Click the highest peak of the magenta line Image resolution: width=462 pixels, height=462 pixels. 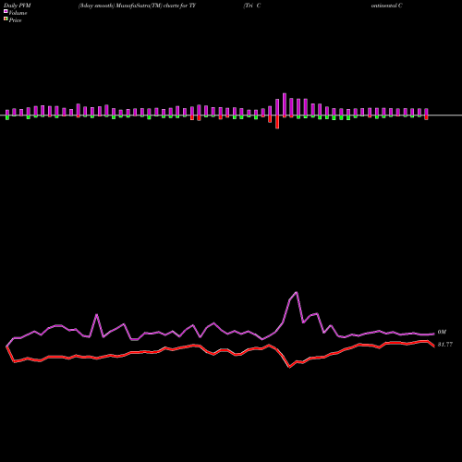coord(297,292)
